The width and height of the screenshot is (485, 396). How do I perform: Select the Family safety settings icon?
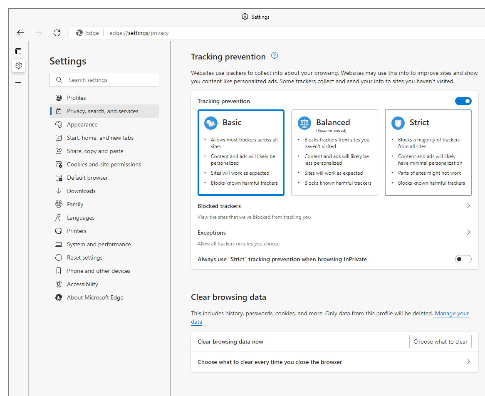point(59,204)
